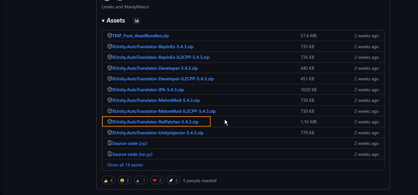This screenshot has height=195, width=418.
Task: Click the 57.4 MB file size
Action: tap(309, 36)
